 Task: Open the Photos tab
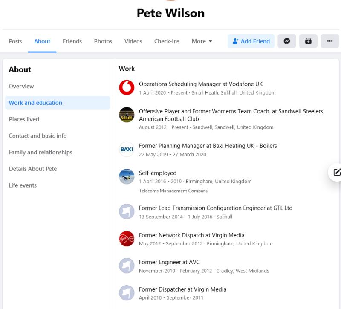pyautogui.click(x=103, y=41)
